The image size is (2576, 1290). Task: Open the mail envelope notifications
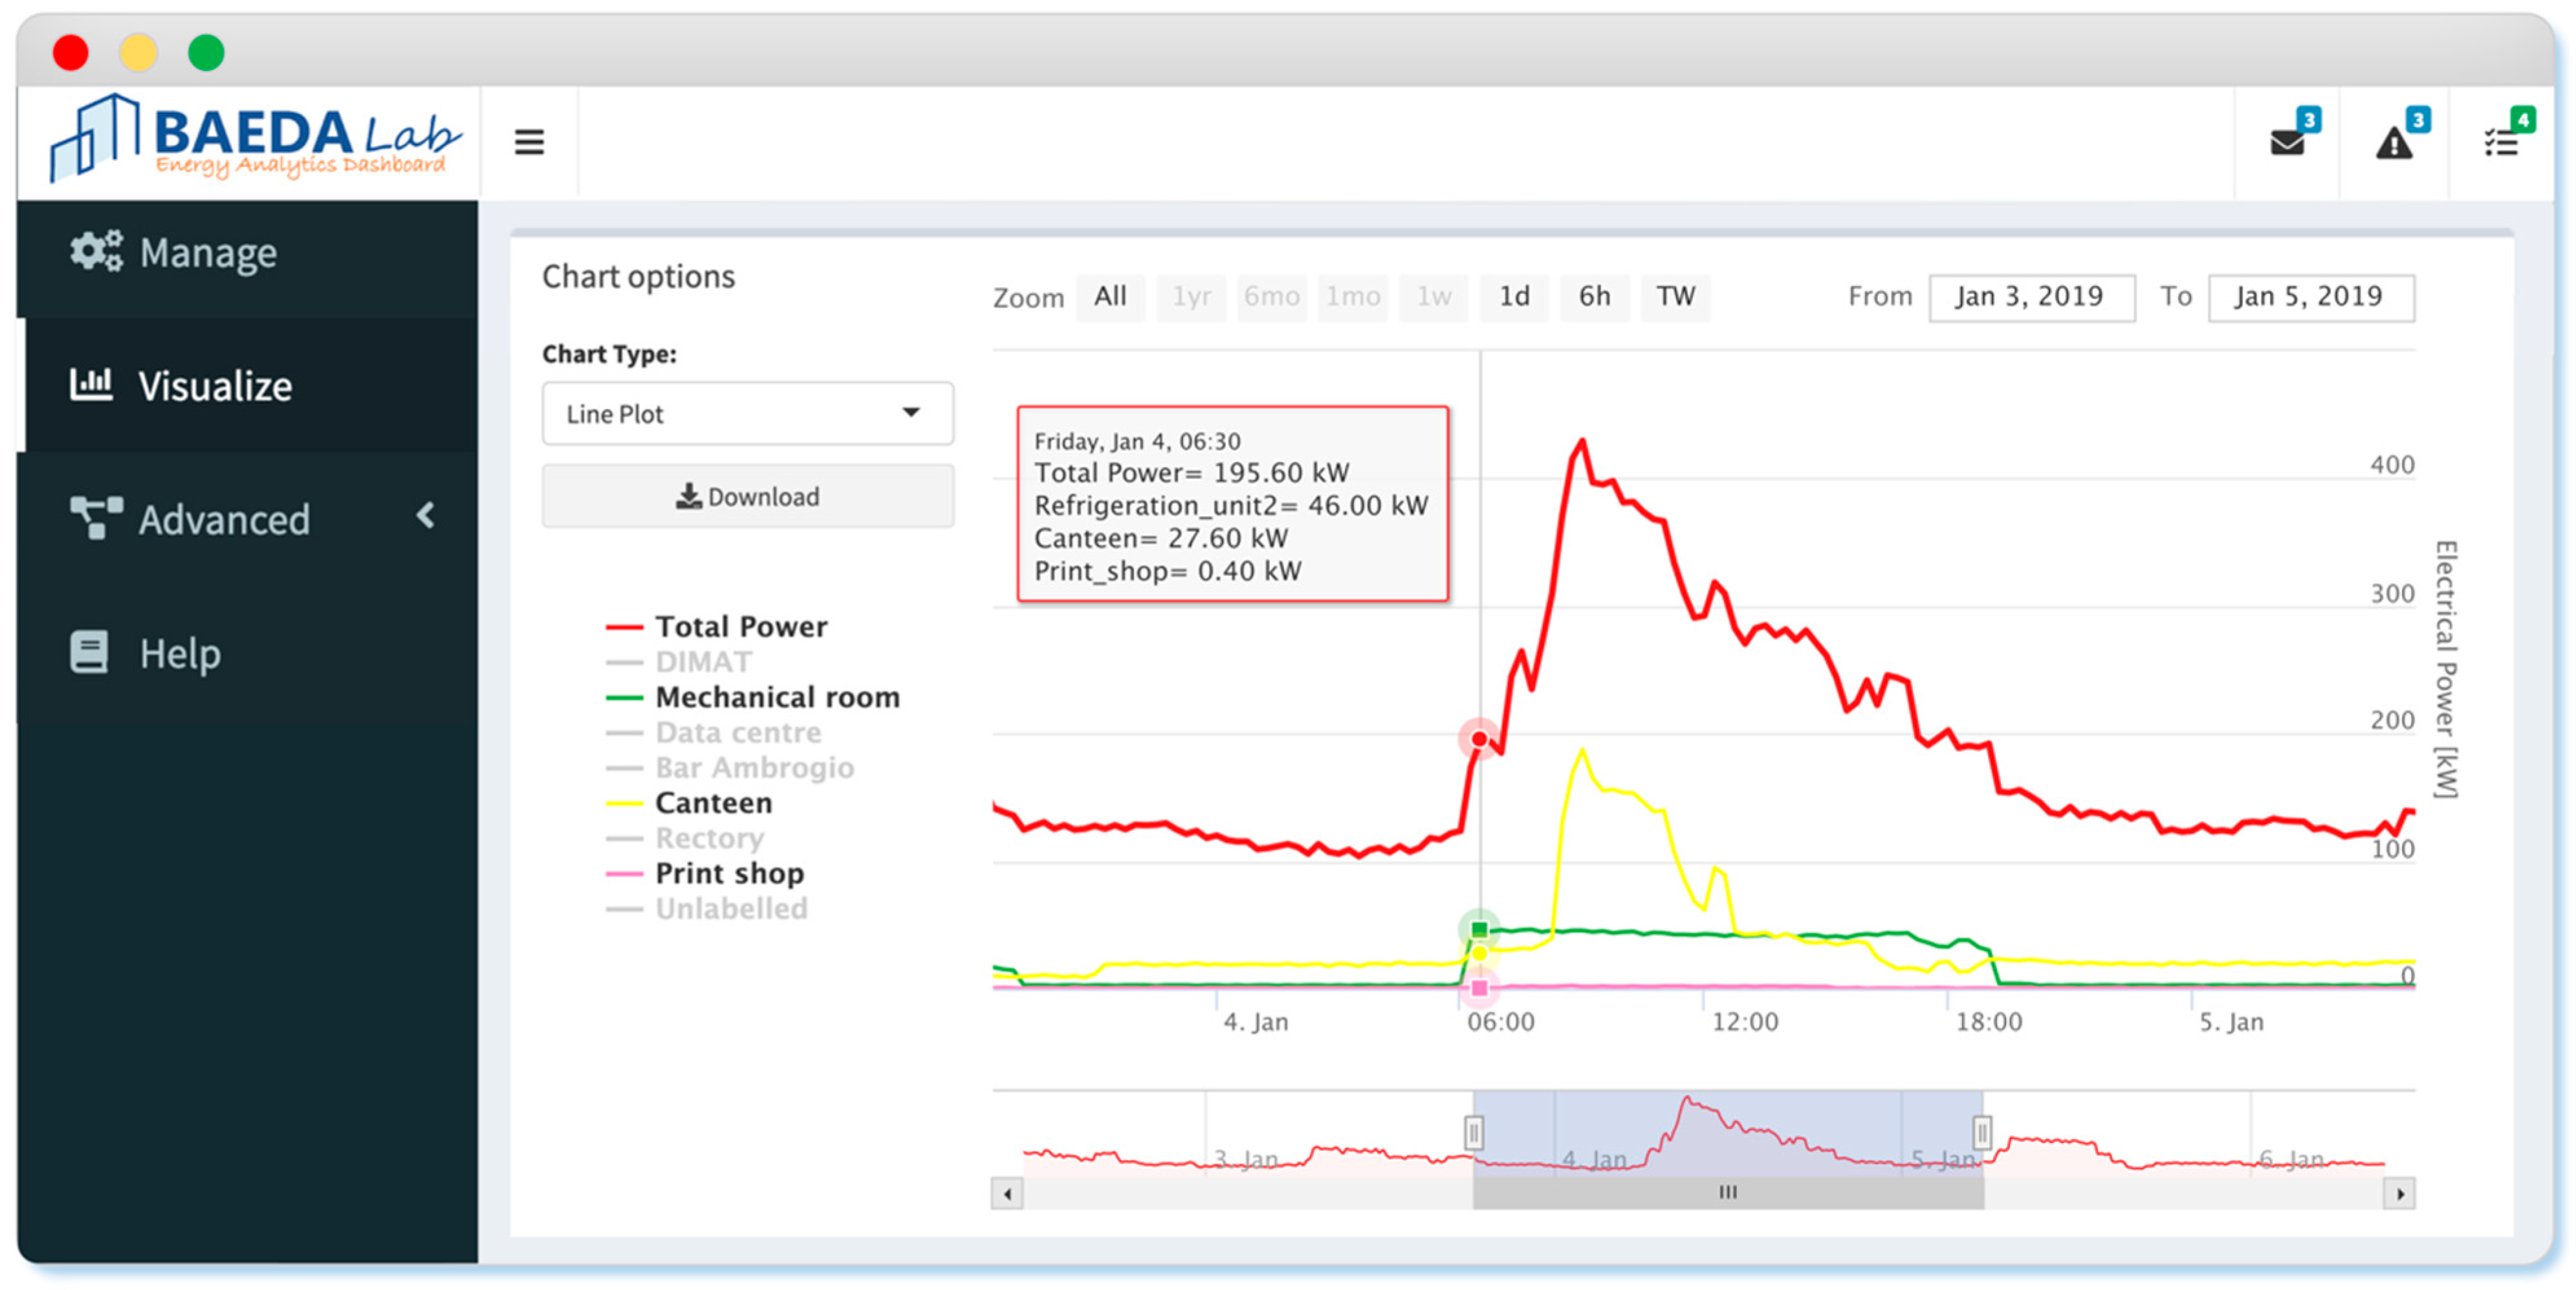click(2287, 142)
